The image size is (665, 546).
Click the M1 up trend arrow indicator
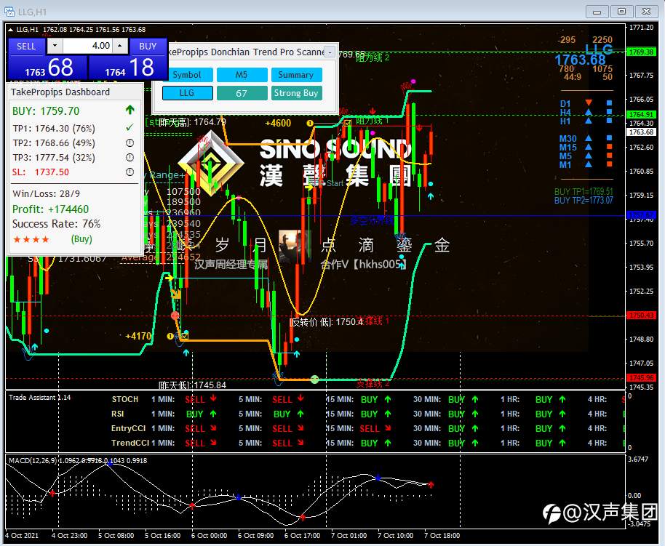588,164
